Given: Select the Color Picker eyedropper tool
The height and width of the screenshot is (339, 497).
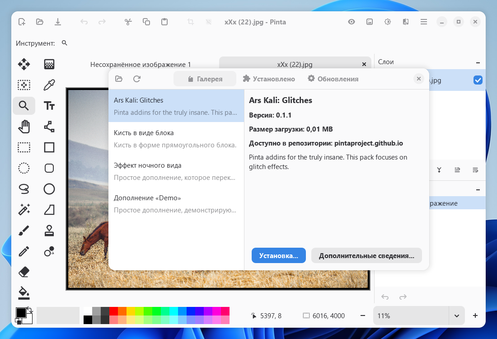Looking at the screenshot, I should coord(49,85).
